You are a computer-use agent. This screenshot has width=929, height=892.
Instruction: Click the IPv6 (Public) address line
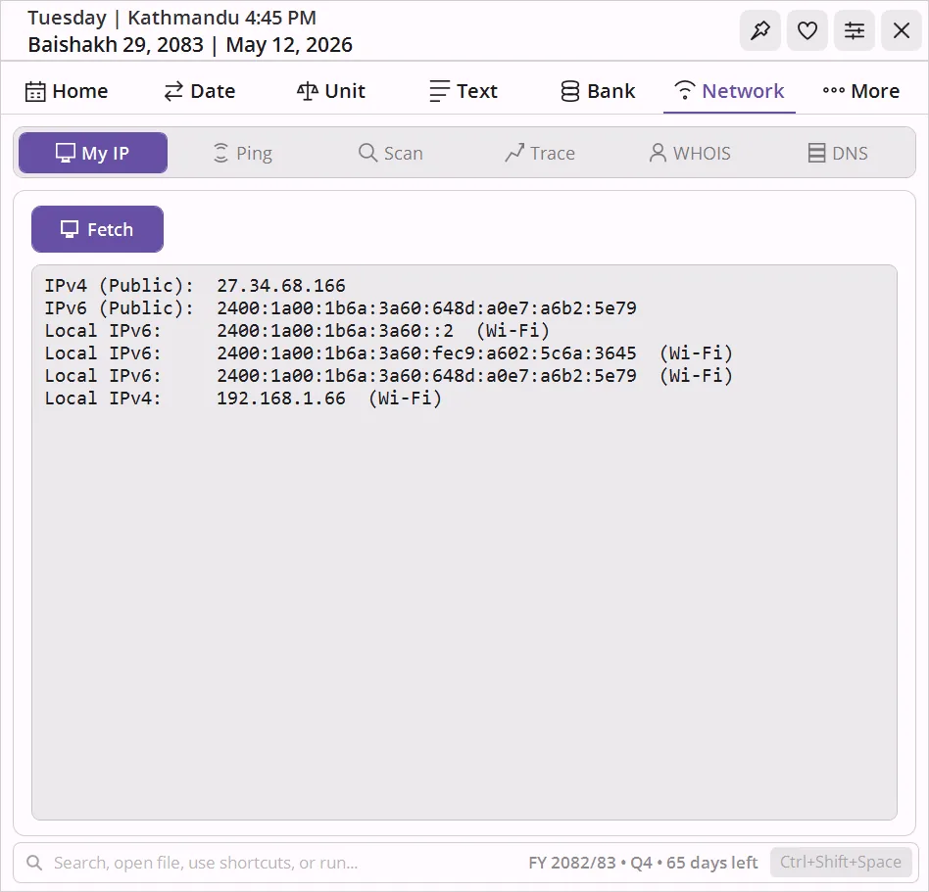tap(341, 307)
